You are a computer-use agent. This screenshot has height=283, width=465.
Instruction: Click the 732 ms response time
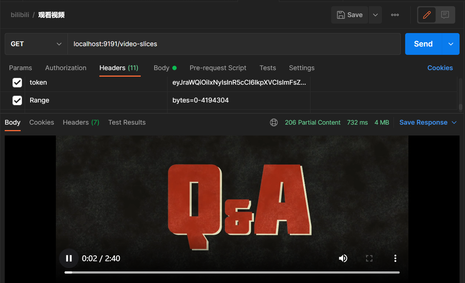357,122
